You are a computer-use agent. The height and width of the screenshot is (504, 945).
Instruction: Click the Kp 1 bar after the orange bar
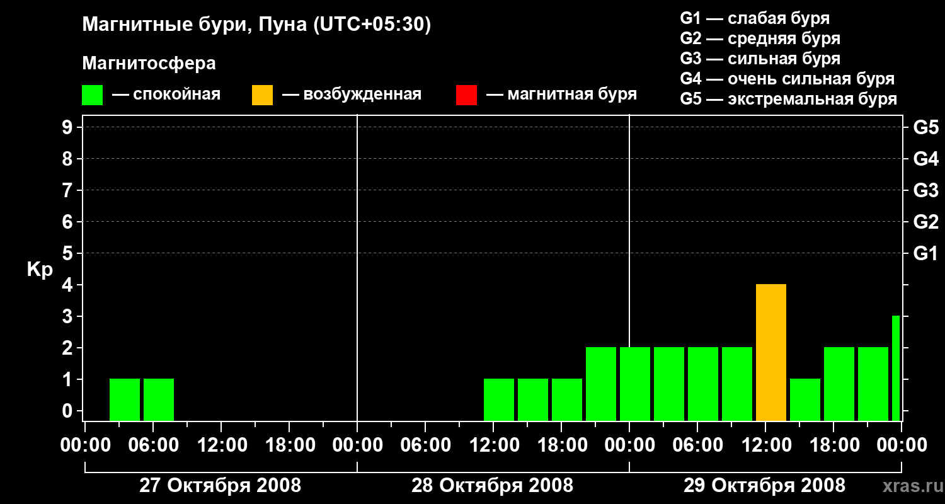click(x=805, y=400)
